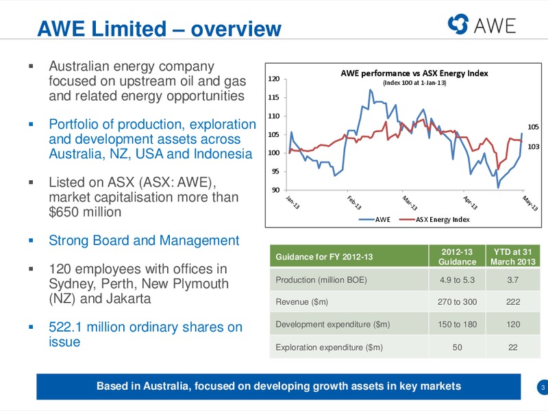Click row label 'Production (million BOE)'

click(321, 280)
